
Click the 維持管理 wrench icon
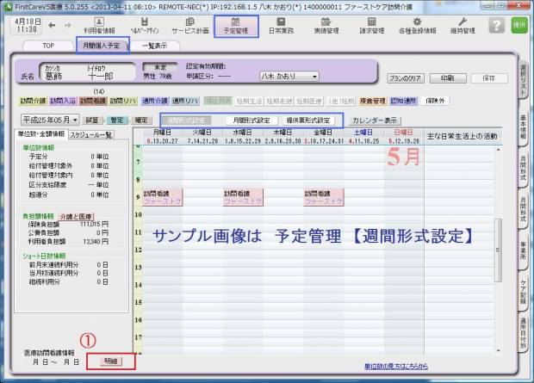tap(468, 23)
